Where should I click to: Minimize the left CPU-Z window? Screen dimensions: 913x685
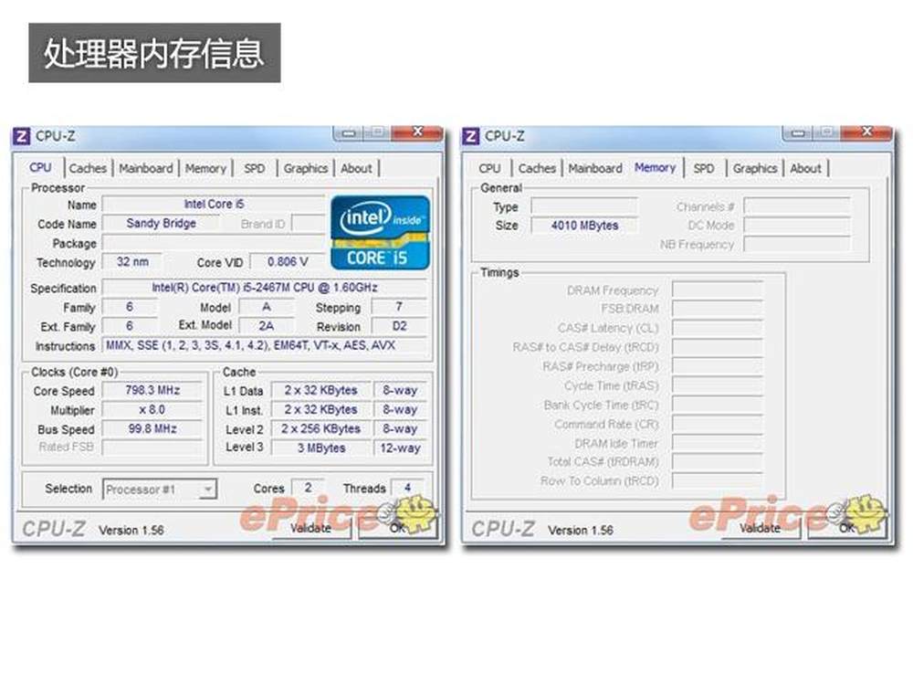pos(348,133)
